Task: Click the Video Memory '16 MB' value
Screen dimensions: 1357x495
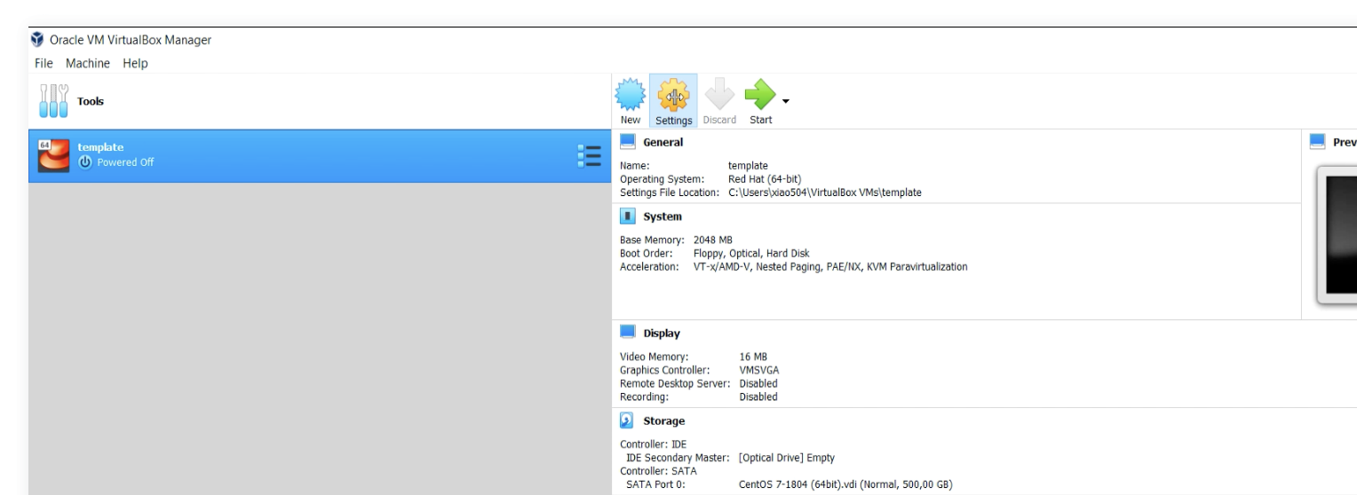Action: click(753, 357)
